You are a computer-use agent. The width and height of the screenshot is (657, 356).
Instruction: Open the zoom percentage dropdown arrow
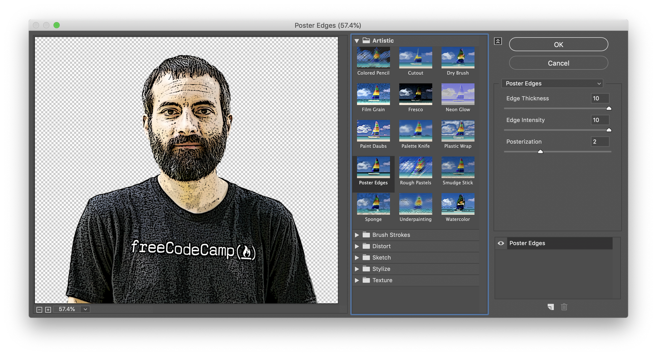point(85,309)
